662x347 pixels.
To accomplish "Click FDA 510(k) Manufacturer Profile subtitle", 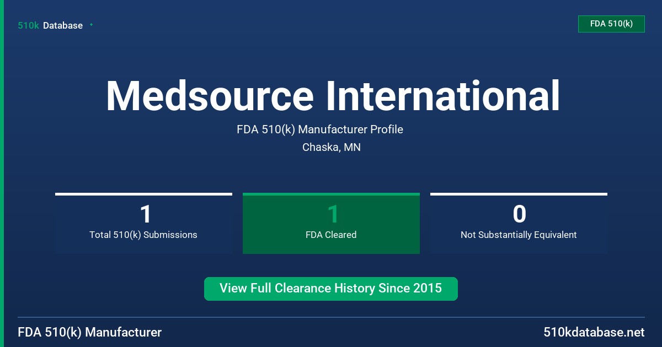I will [320, 129].
